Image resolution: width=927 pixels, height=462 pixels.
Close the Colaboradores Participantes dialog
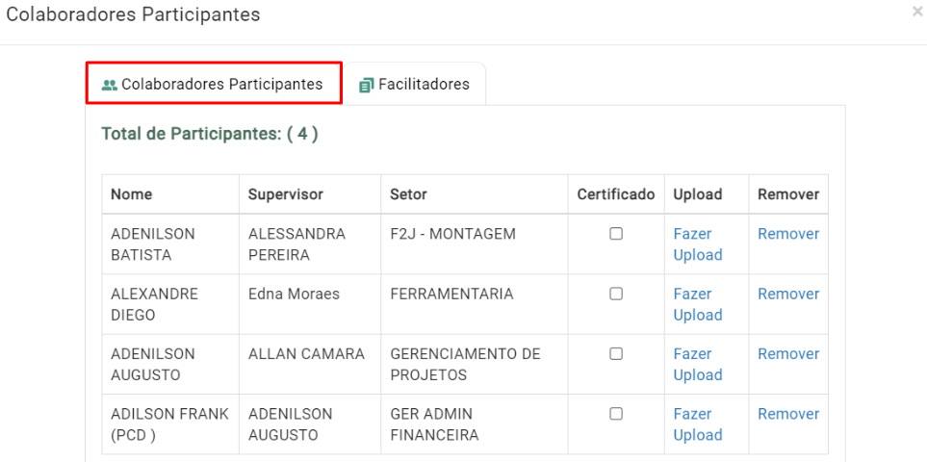coord(917,12)
